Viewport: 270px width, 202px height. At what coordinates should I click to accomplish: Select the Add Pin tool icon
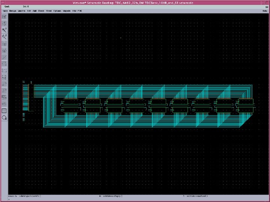click(x=4, y=104)
